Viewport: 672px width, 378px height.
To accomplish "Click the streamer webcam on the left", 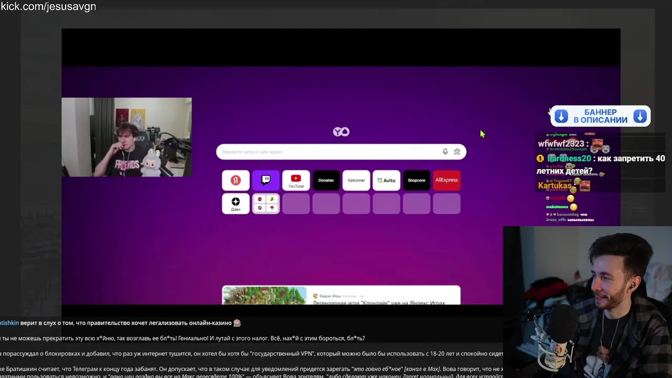I will click(127, 137).
